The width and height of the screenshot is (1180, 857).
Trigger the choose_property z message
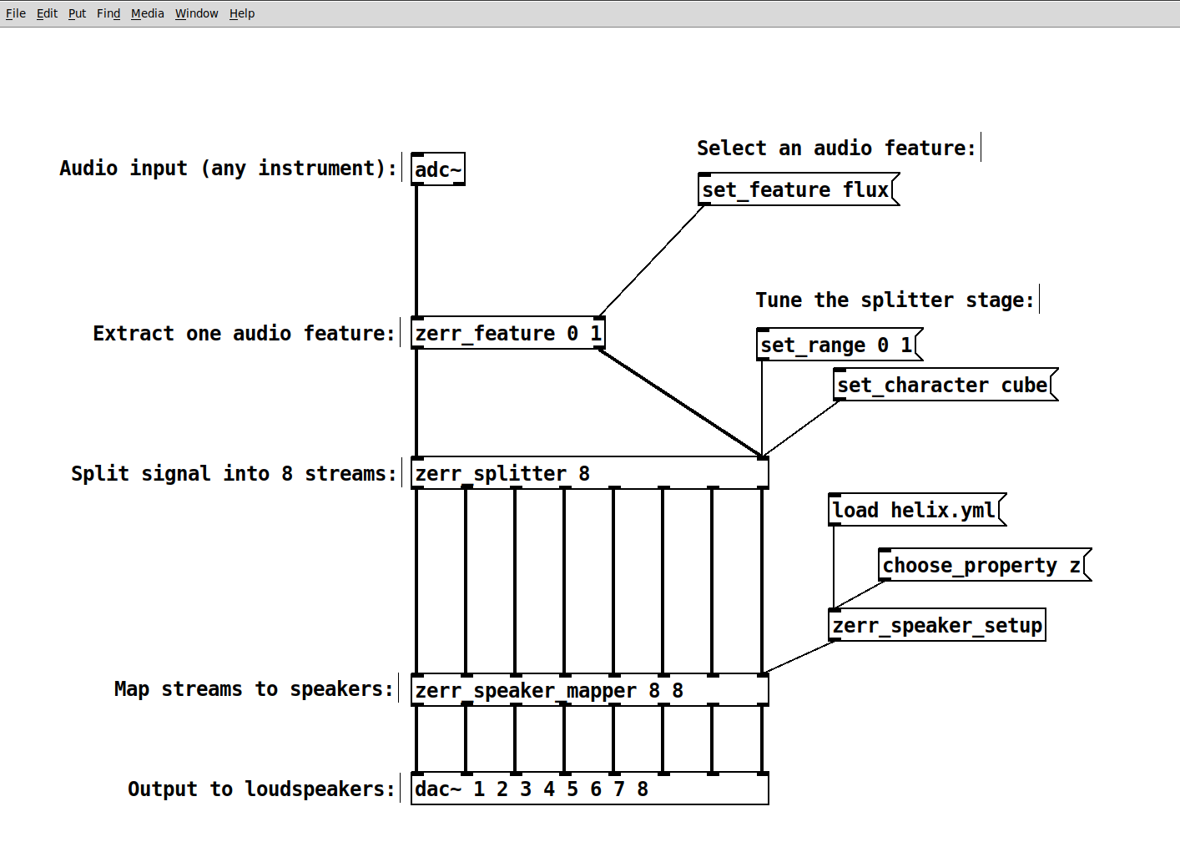[x=982, y=566]
